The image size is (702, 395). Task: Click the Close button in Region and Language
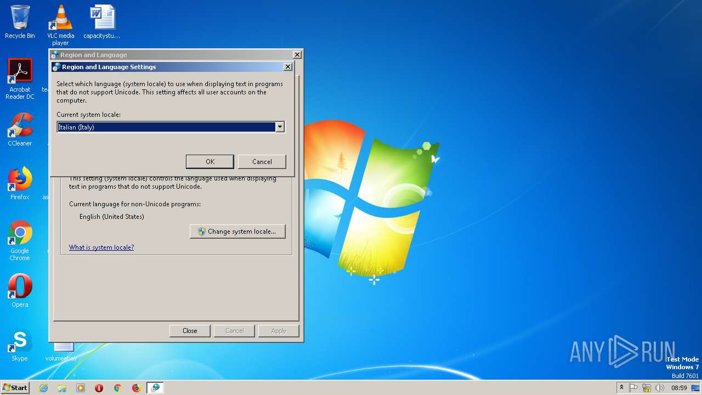190,331
